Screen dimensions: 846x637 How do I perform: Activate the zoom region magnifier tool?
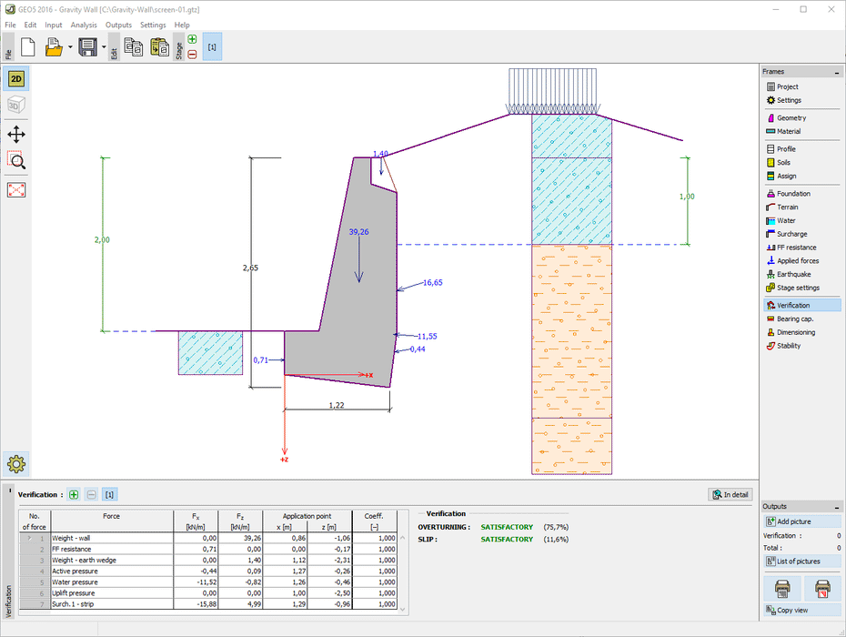pyautogui.click(x=16, y=161)
